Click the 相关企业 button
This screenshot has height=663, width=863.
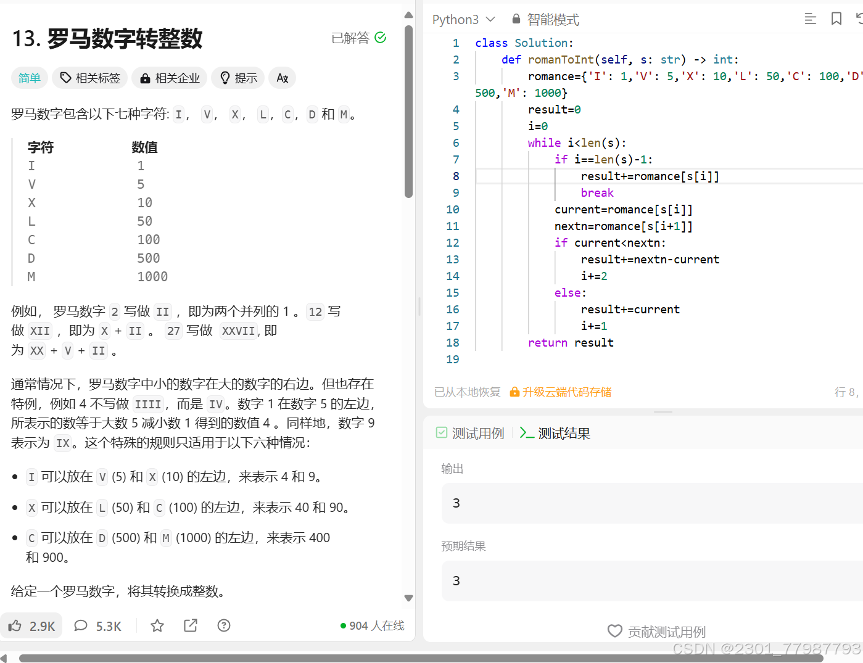(x=169, y=77)
